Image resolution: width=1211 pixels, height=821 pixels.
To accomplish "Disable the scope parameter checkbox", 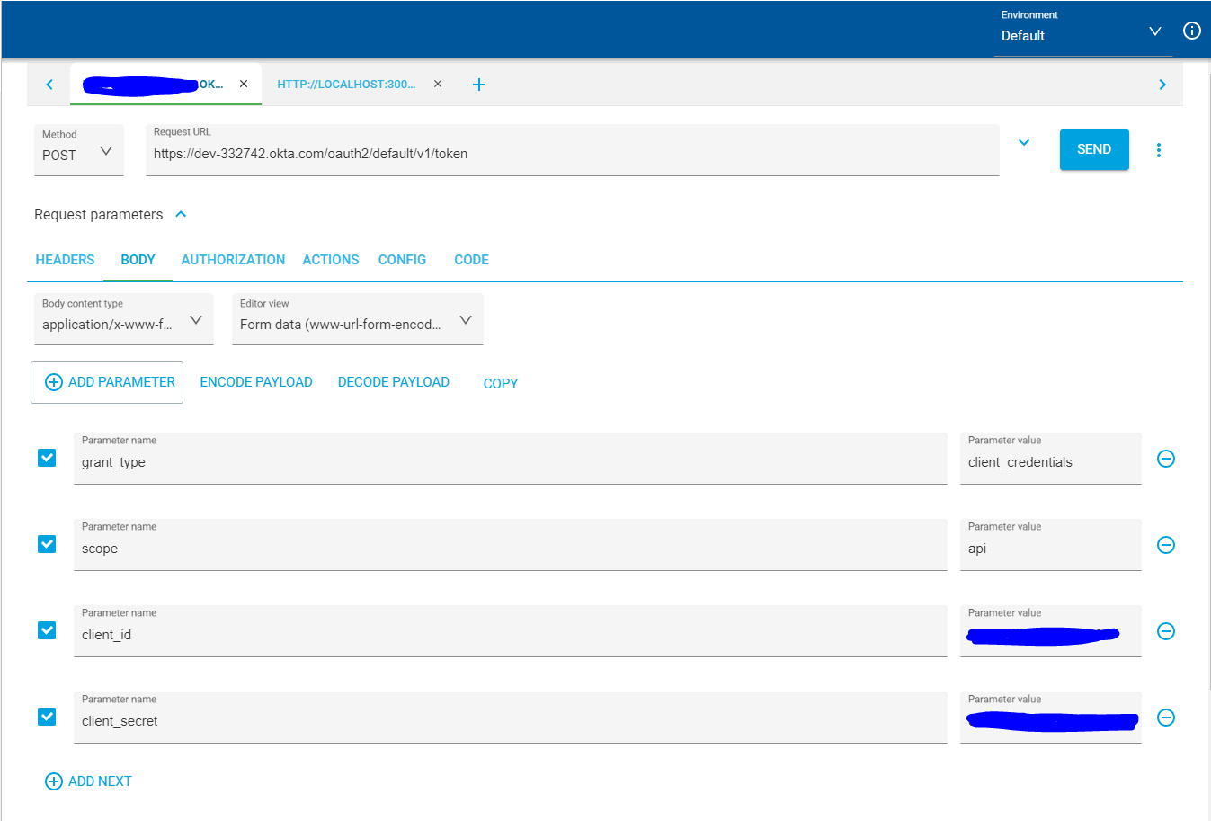I will click(47, 544).
